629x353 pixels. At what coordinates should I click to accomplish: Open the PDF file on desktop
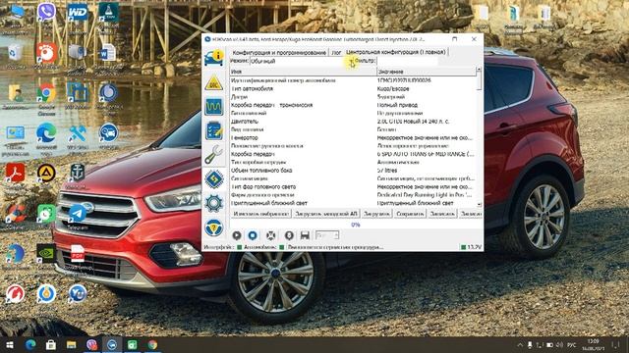point(78,253)
